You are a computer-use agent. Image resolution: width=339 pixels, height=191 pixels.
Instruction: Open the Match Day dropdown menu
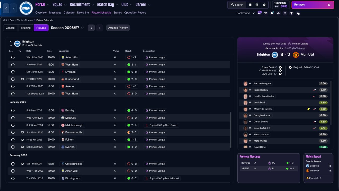pos(108,5)
